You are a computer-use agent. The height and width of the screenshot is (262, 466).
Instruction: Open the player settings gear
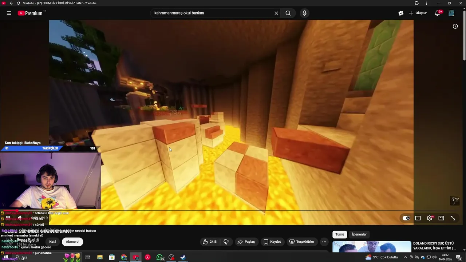430,218
